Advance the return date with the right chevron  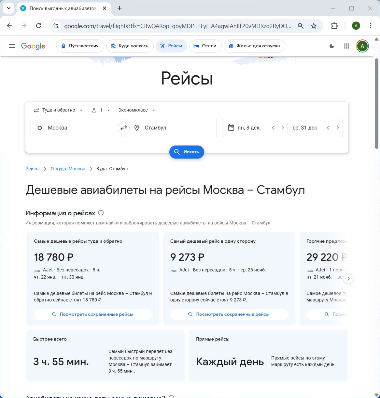click(x=338, y=128)
